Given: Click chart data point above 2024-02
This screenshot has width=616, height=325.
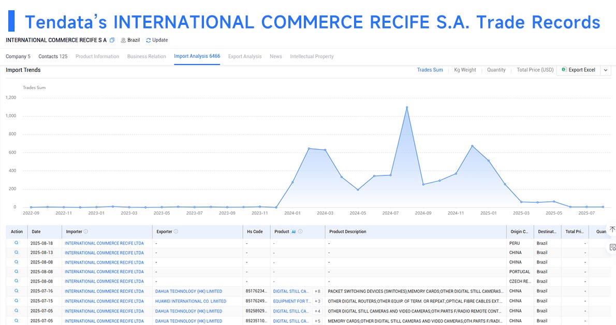Looking at the screenshot, I should (309, 149).
